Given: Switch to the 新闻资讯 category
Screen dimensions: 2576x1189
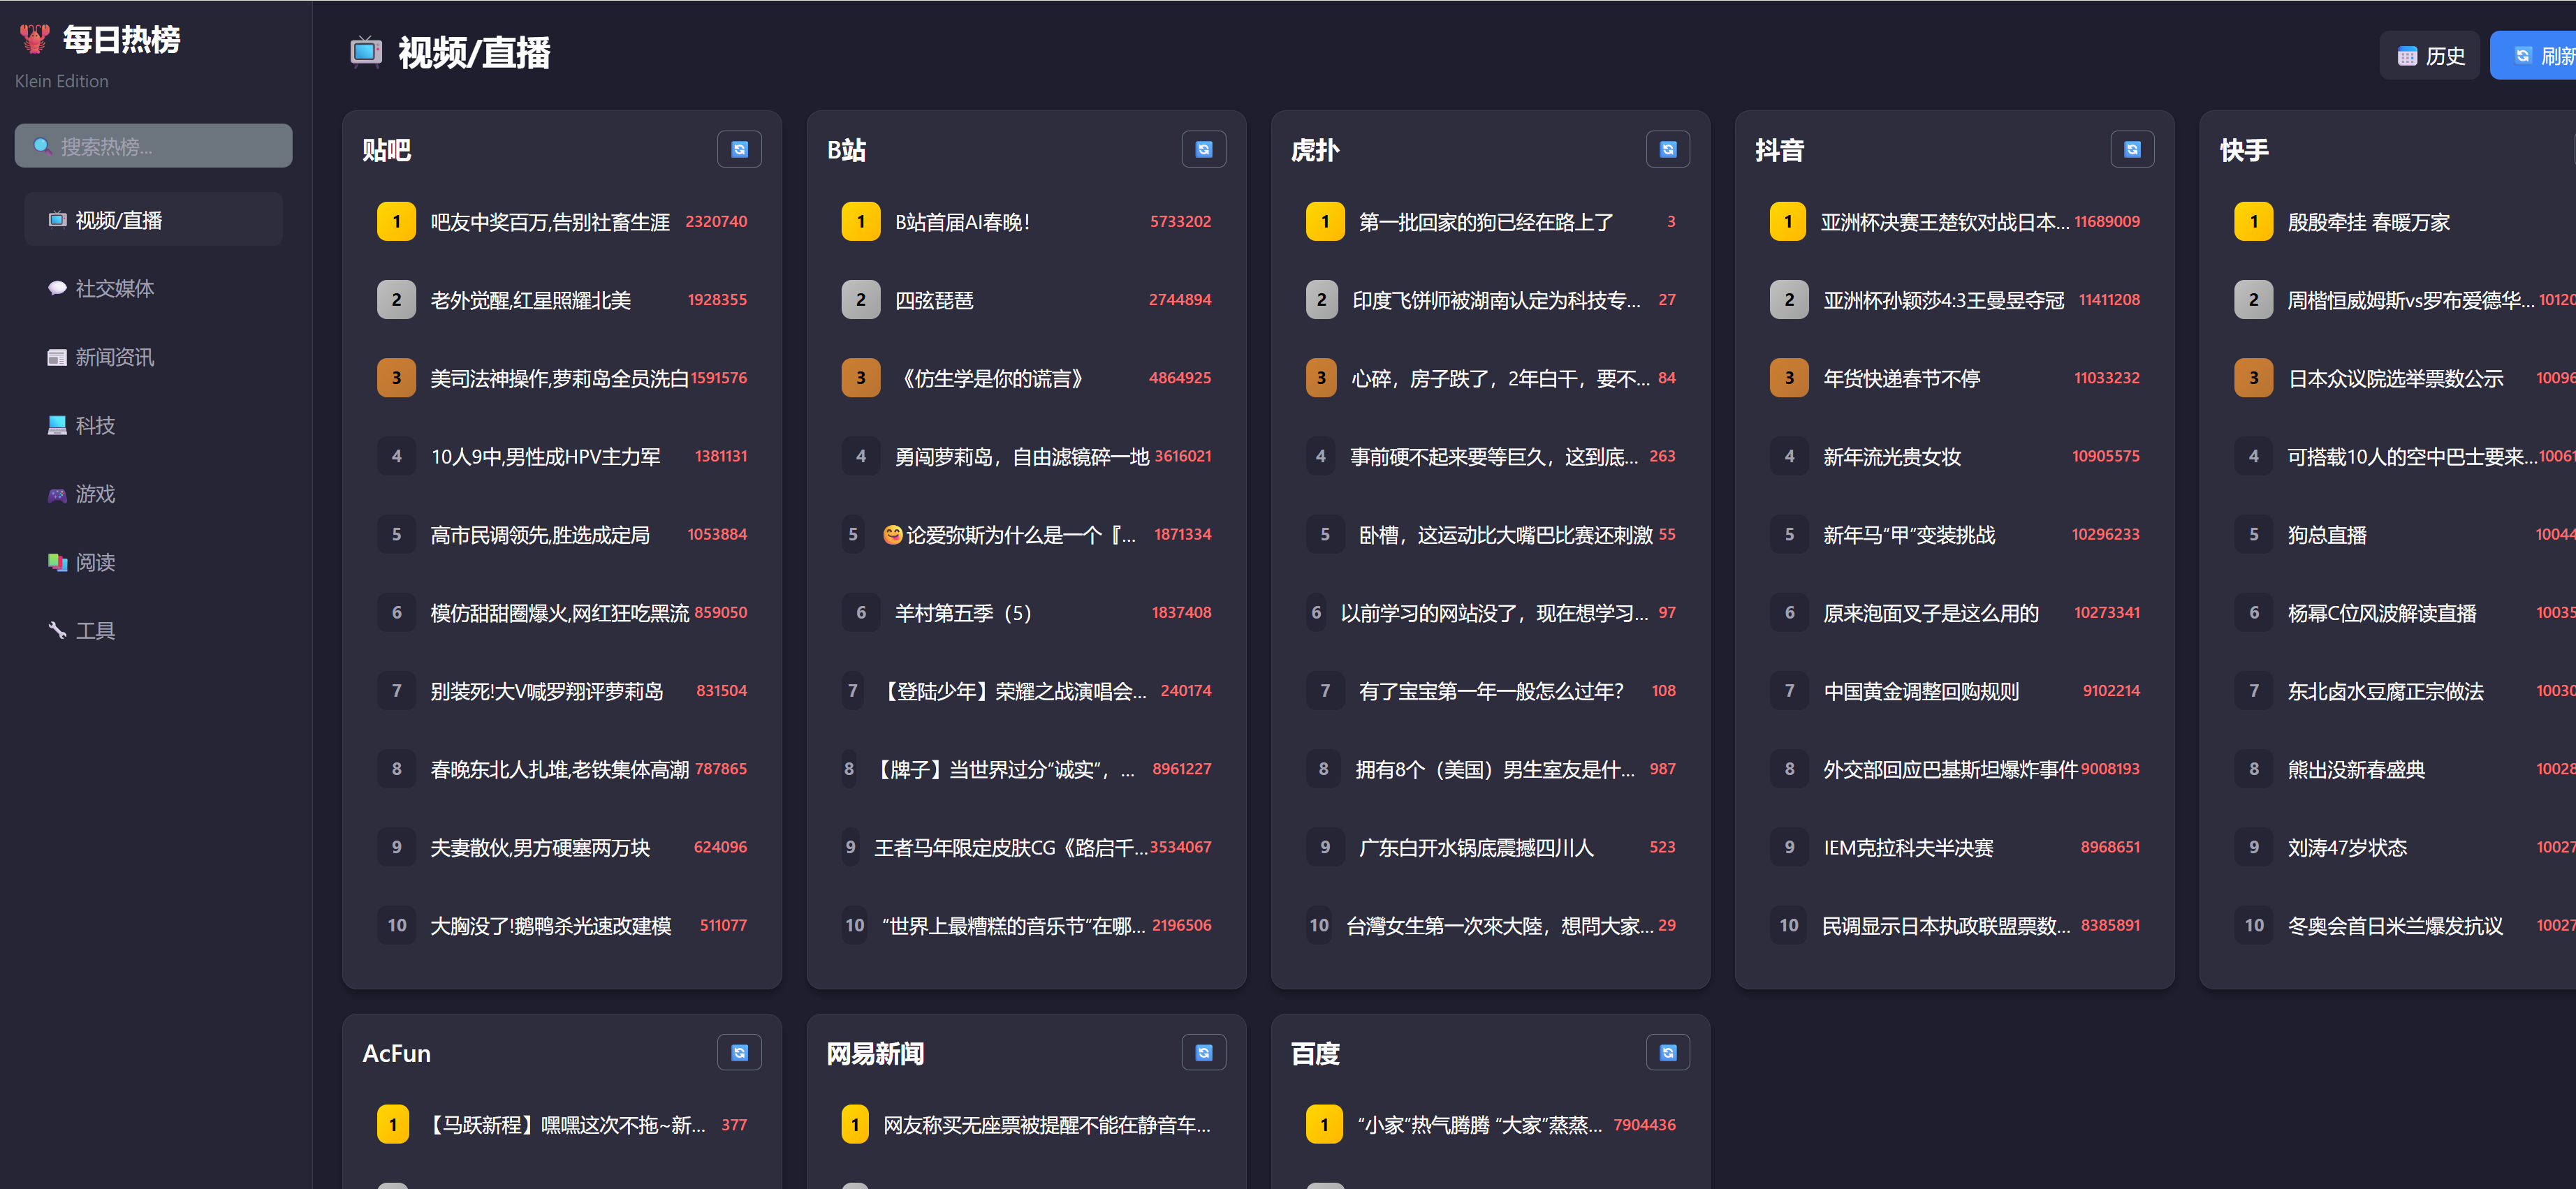Looking at the screenshot, I should pyautogui.click(x=114, y=357).
